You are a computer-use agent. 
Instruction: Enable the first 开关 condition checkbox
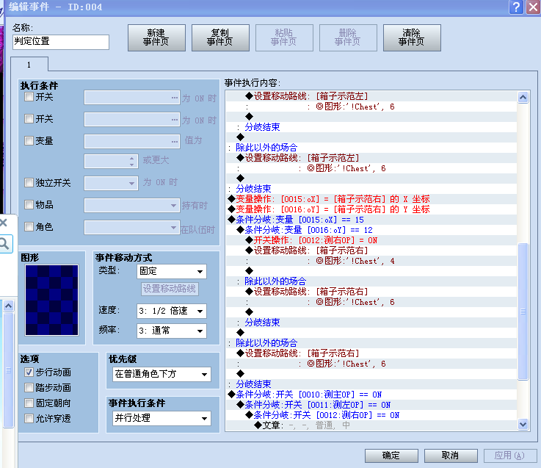(29, 97)
